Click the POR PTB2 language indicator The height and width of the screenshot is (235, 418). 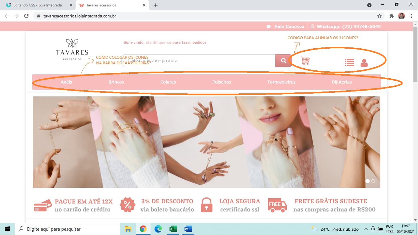389,229
